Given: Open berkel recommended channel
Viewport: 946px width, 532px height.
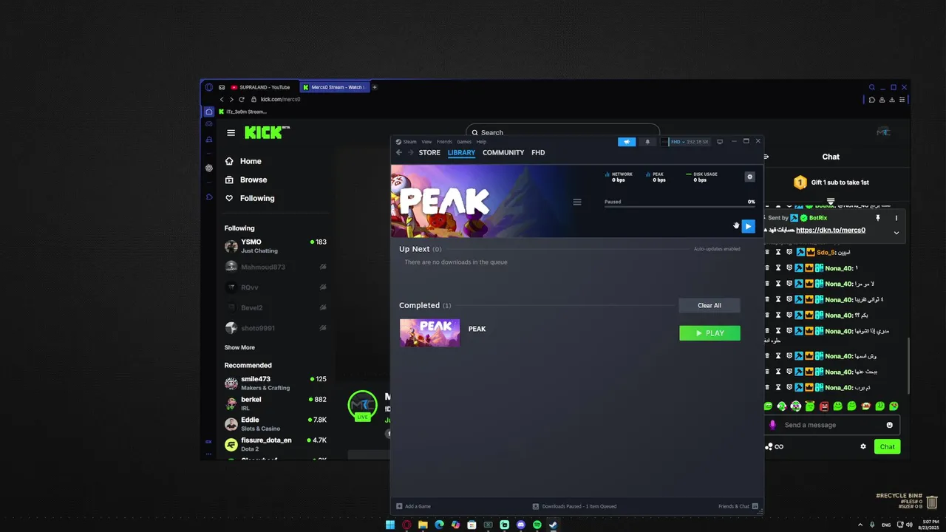Looking at the screenshot, I should coord(276,403).
